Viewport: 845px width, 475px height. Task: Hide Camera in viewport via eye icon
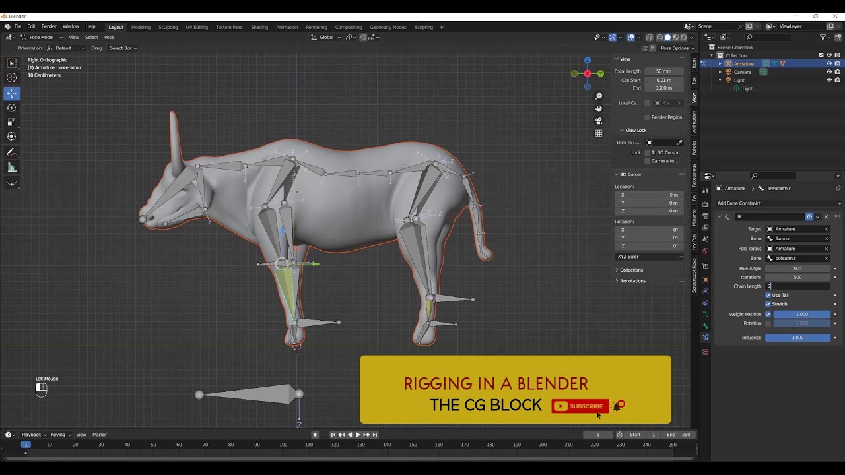[829, 72]
